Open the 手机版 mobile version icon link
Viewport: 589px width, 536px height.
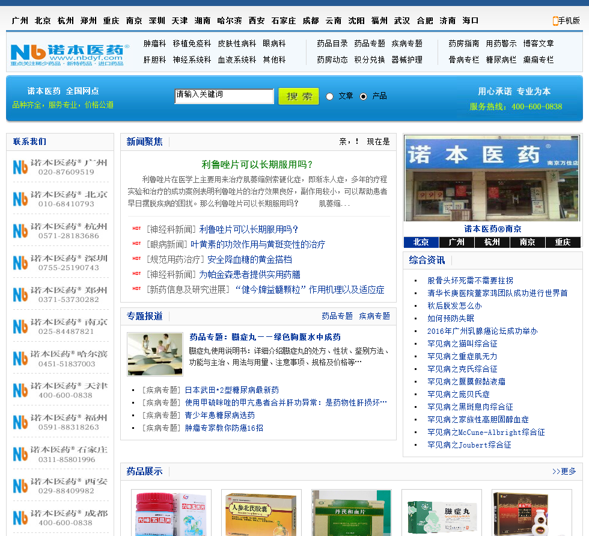pyautogui.click(x=566, y=20)
